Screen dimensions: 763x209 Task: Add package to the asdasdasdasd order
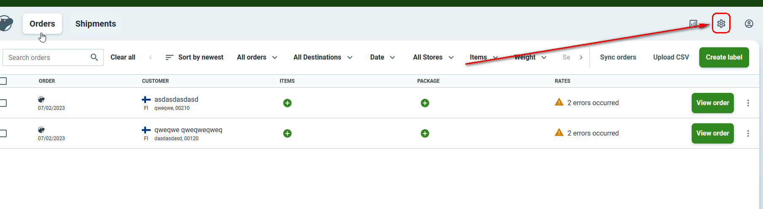(x=425, y=103)
